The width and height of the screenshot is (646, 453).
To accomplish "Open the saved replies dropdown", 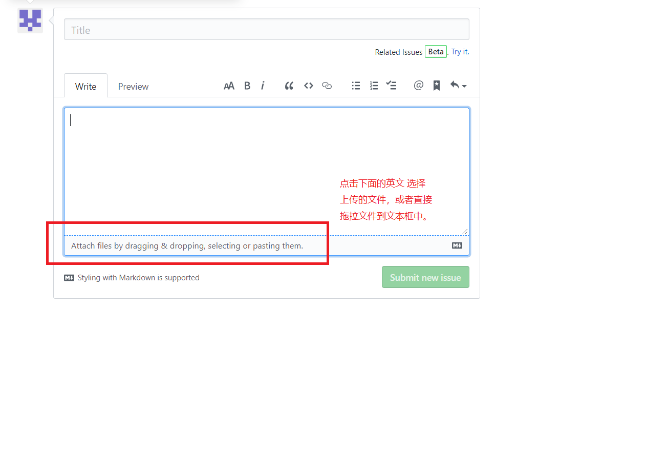I will (457, 86).
